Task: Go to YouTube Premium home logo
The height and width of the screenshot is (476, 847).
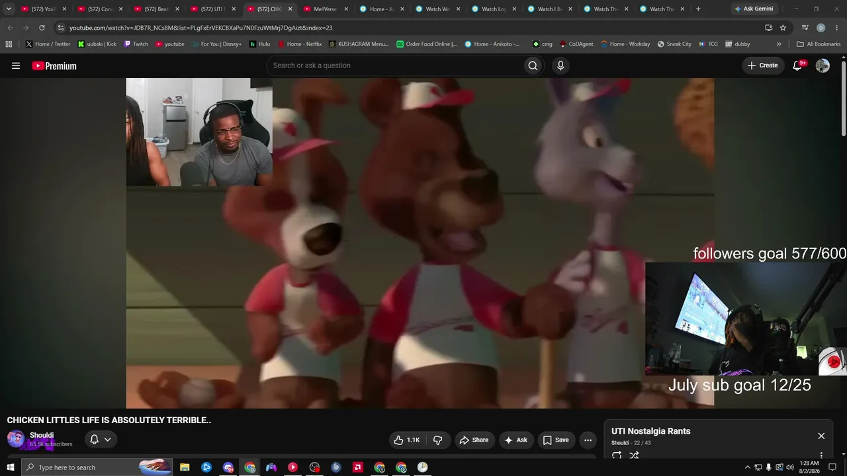Action: (x=54, y=65)
